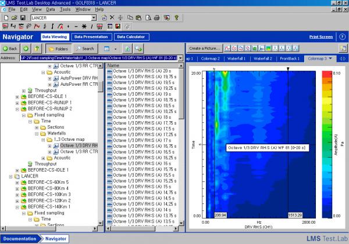This screenshot has width=349, height=244.
Task: Save the project with floppy disk icon
Action: (23, 18)
